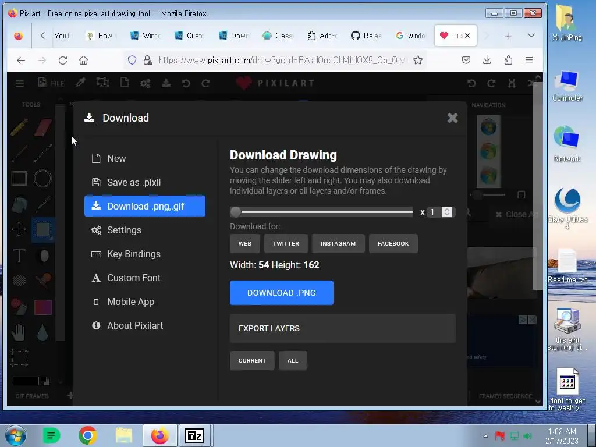Open a new Firefox tab

[x=508, y=36]
